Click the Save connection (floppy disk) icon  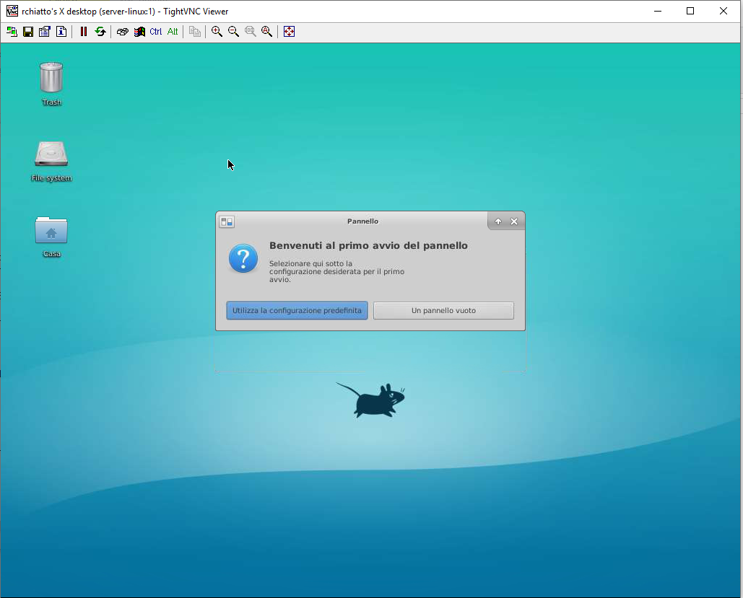[x=28, y=32]
